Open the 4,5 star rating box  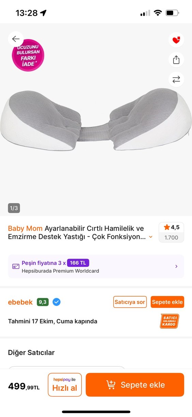click(171, 232)
